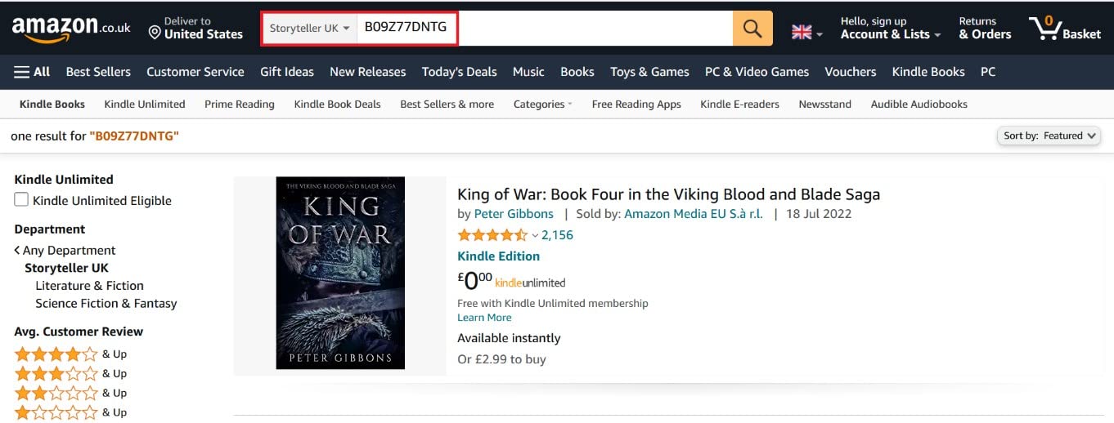This screenshot has width=1114, height=423.
Task: Open the basket cart icon
Action: (x=1044, y=28)
